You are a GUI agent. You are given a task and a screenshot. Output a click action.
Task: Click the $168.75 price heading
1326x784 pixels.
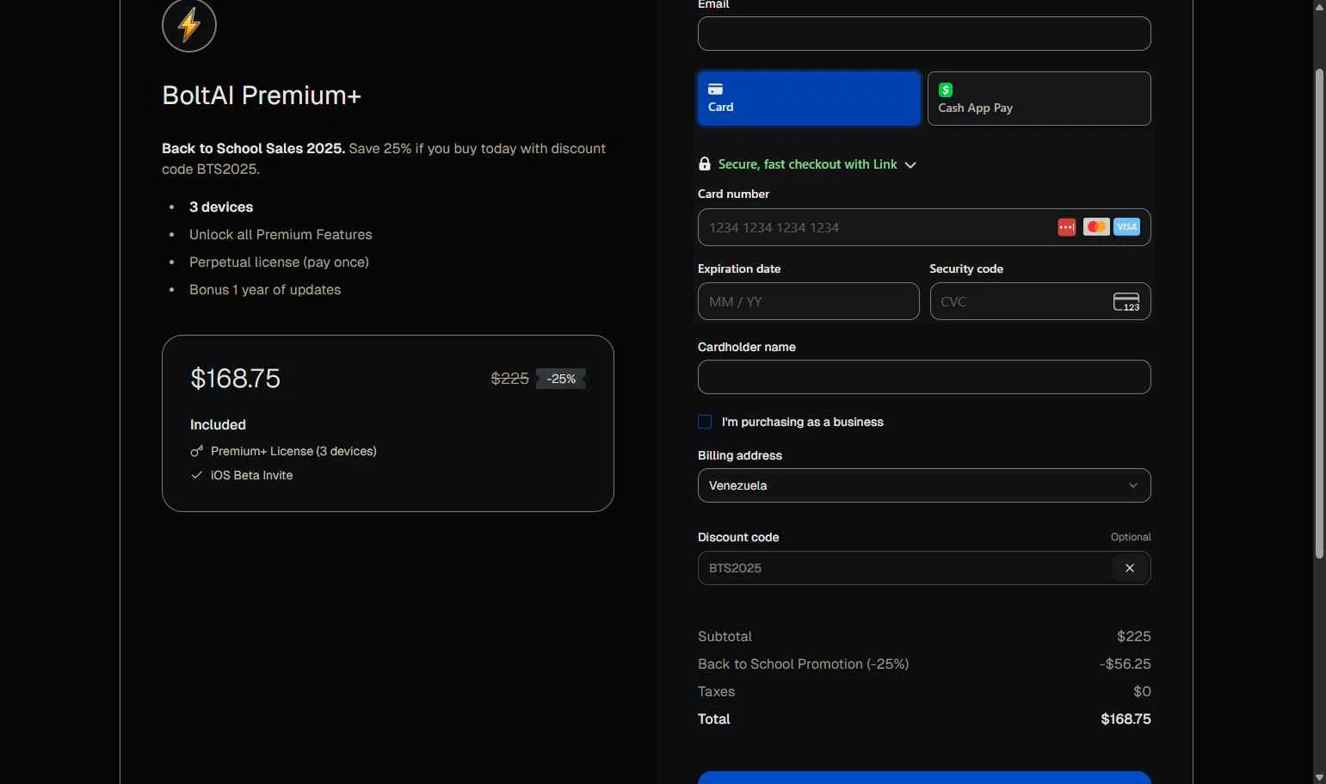click(235, 379)
